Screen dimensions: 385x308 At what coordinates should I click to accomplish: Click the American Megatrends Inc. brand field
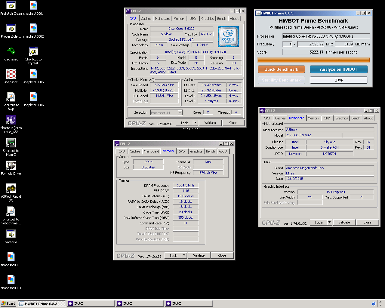329,168
